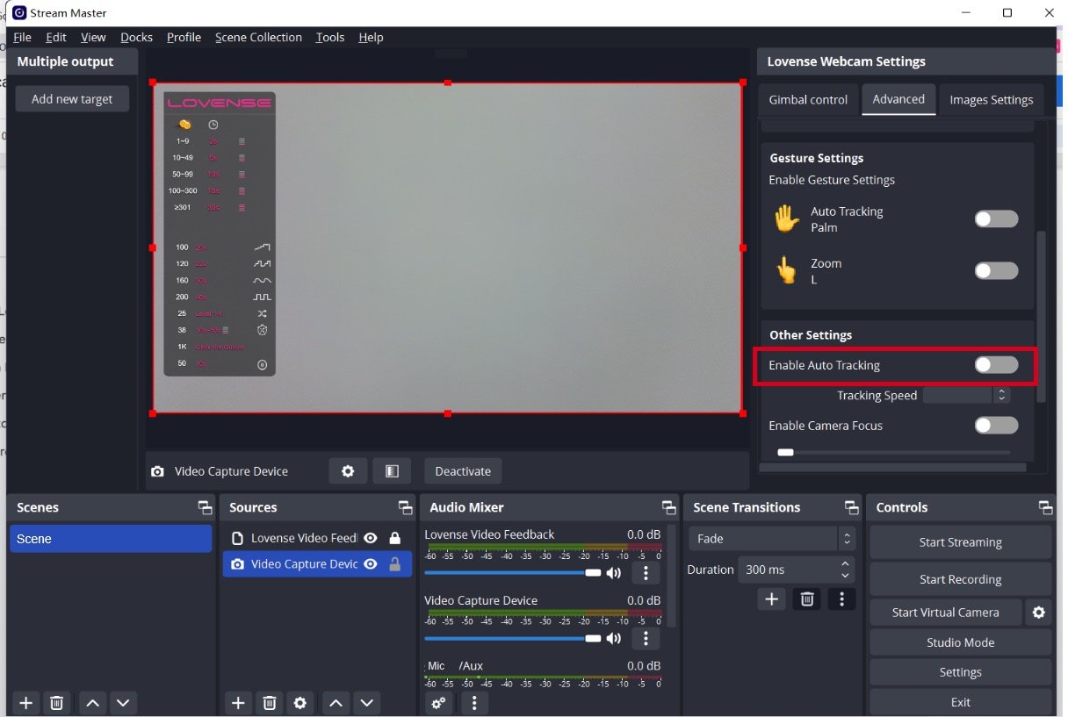Open the Help menu
The image size is (1068, 717).
click(371, 37)
